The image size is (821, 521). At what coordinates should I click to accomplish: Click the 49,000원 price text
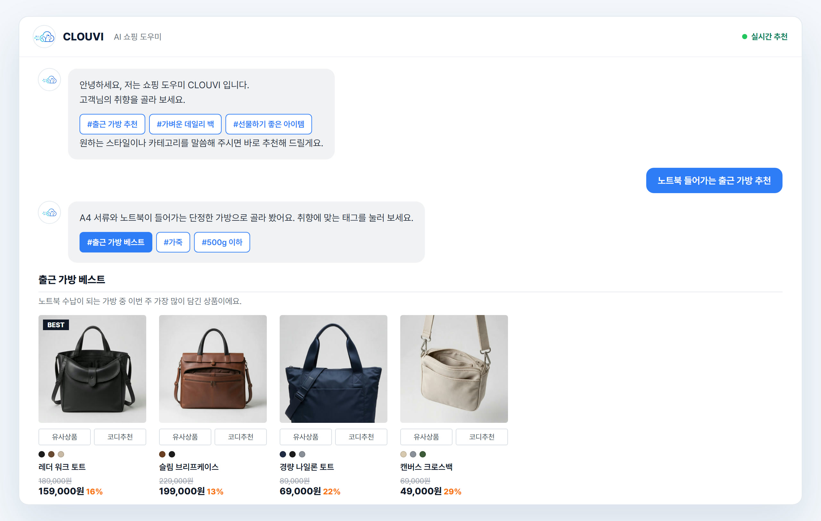[421, 491]
